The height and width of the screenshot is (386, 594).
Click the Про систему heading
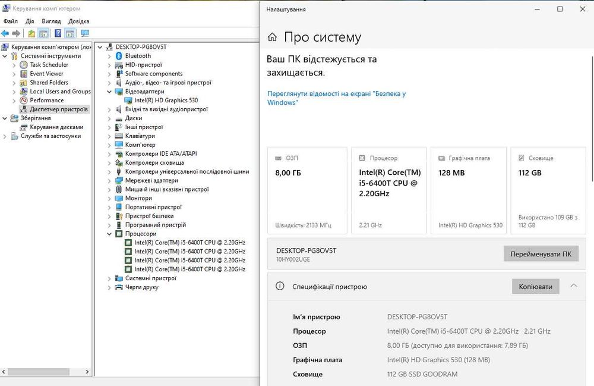323,37
